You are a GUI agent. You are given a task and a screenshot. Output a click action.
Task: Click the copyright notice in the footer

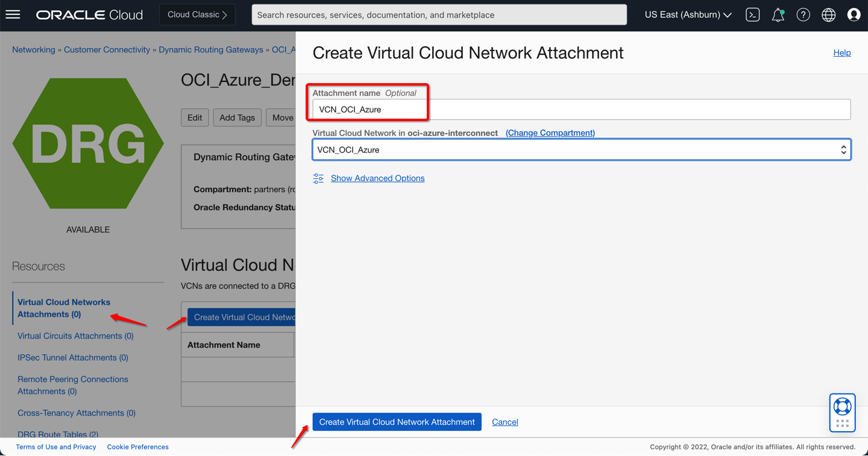coord(752,447)
